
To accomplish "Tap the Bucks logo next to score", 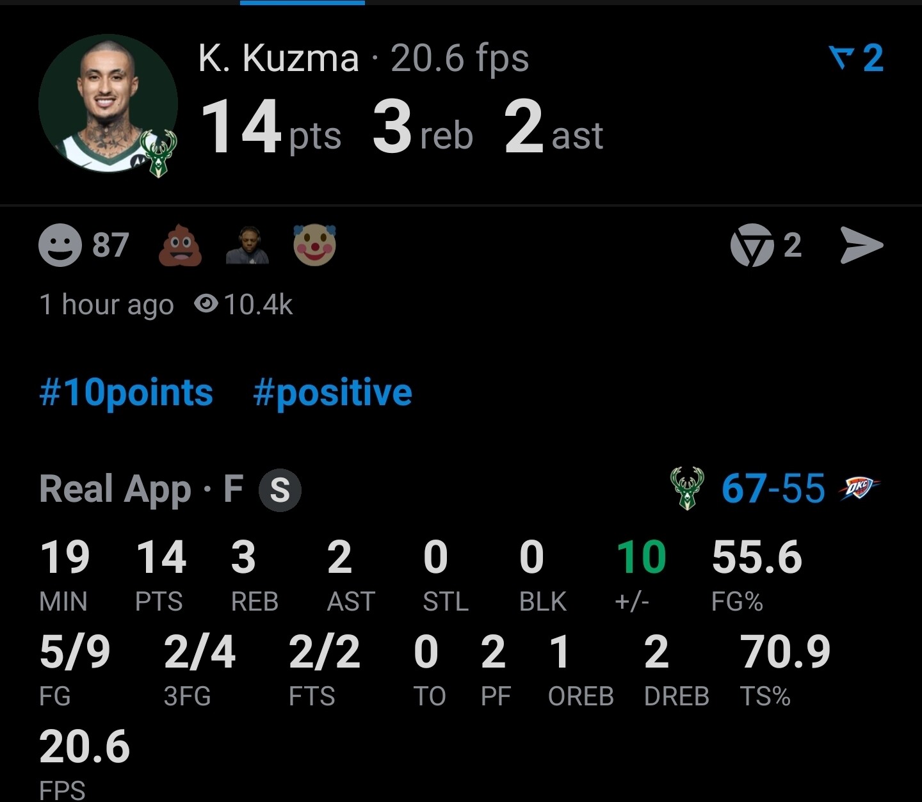I will tap(687, 488).
